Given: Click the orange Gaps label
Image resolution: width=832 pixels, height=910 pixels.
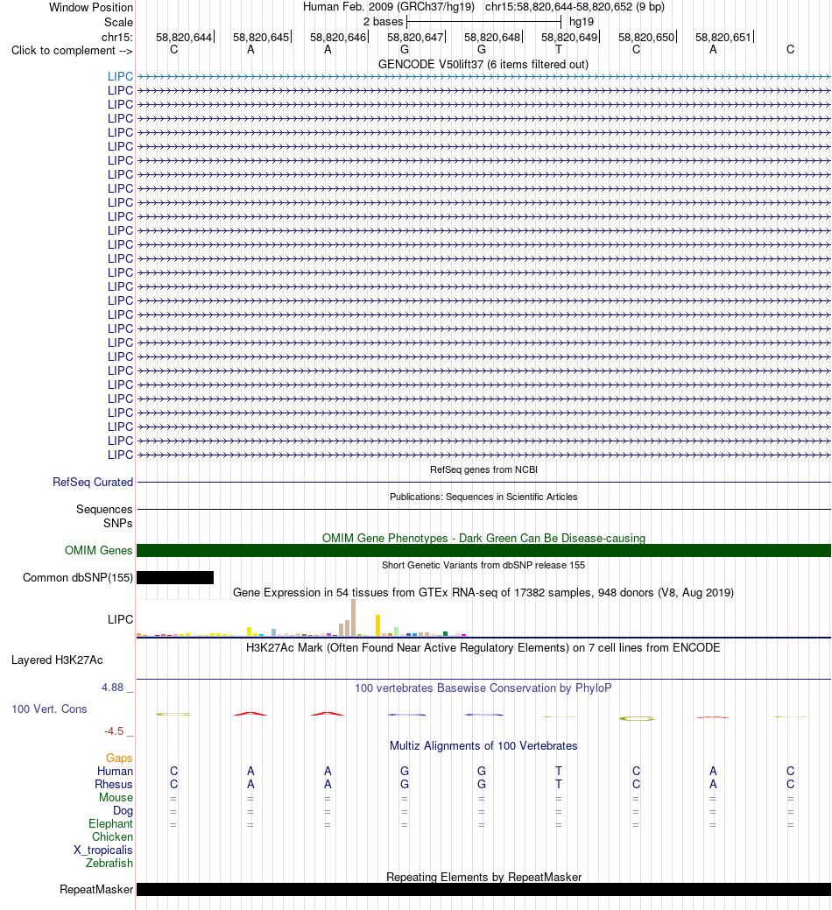Looking at the screenshot, I should point(119,758).
